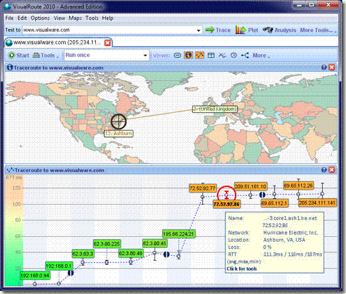Select hop label 62.3.80.45
Screen dimensions: 346x294
tap(154, 244)
